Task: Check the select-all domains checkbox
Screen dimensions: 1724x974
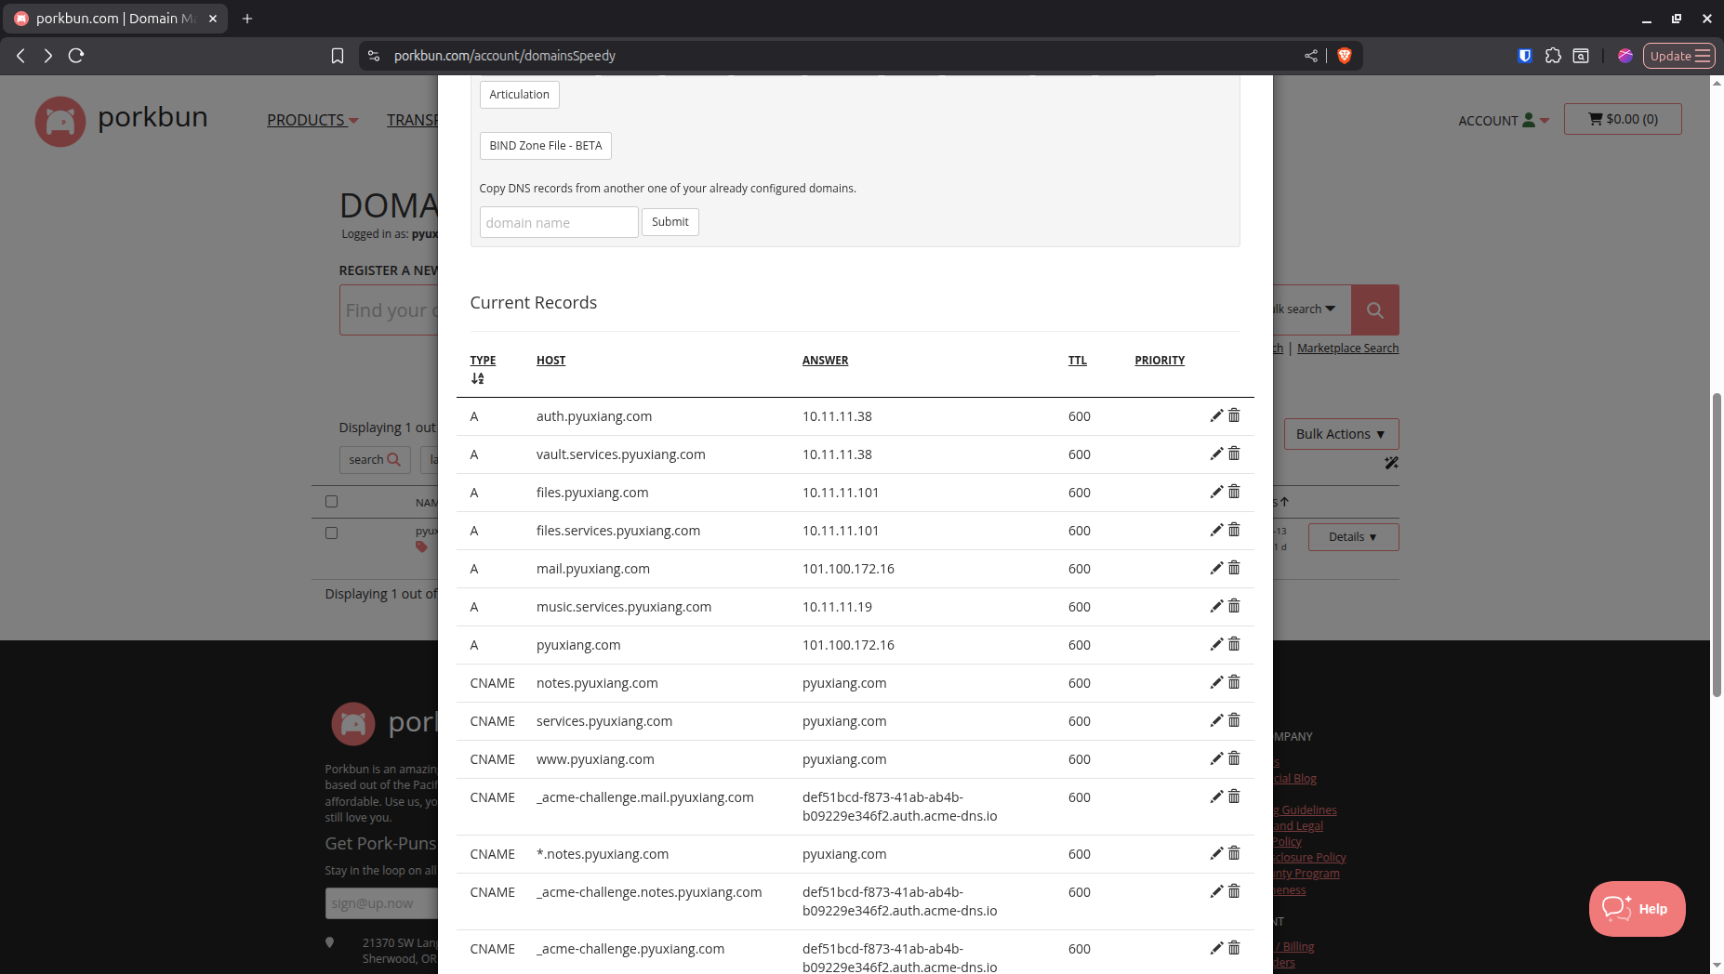Action: [331, 502]
